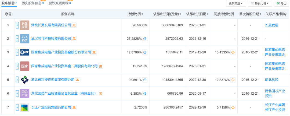
Task: Click the Excel 导出 export button
Action: [x=282, y=3]
